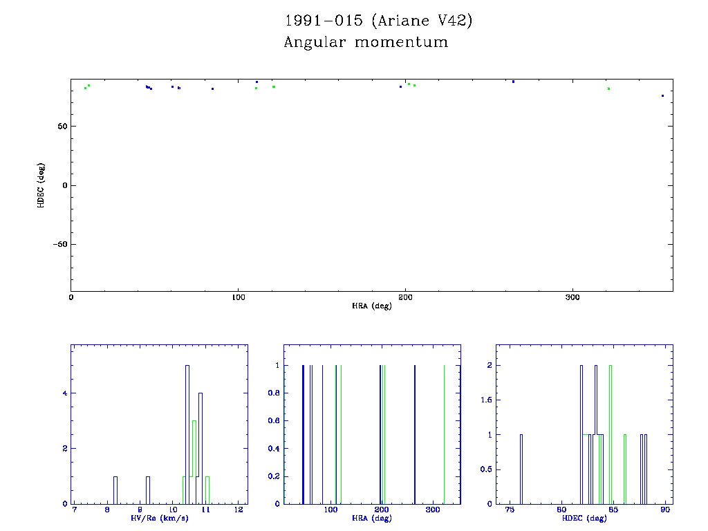708x531 pixels.
Task: Click the "Angular momentum" subtitle
Action: [366, 42]
